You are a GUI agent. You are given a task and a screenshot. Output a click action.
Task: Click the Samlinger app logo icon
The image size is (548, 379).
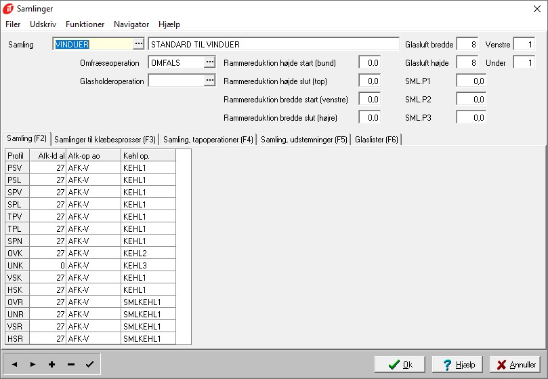8,9
